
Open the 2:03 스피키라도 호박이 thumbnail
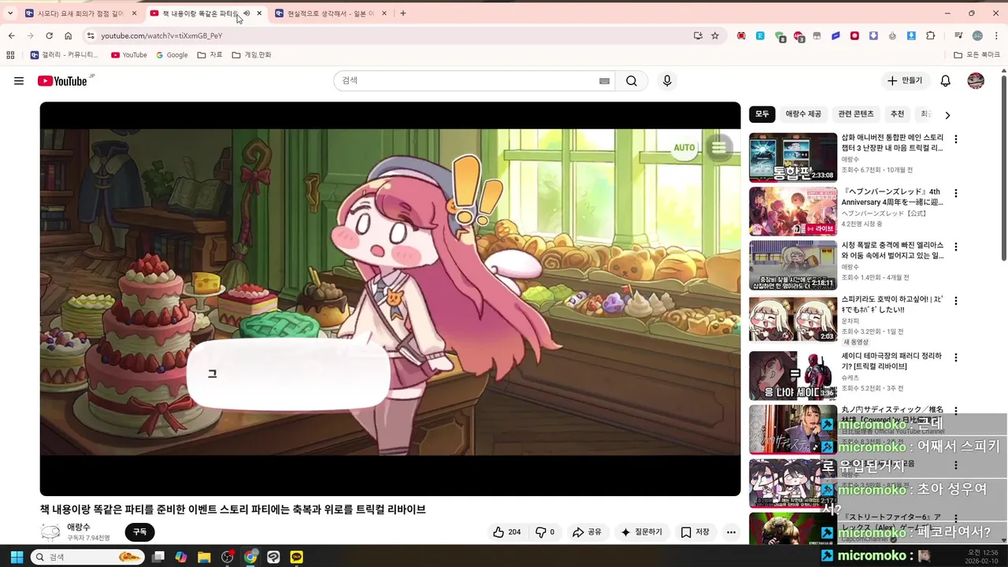coord(793,319)
